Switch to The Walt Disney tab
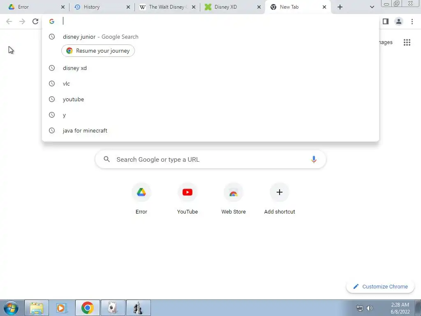Screen dimensions: 421x316 point(167,7)
